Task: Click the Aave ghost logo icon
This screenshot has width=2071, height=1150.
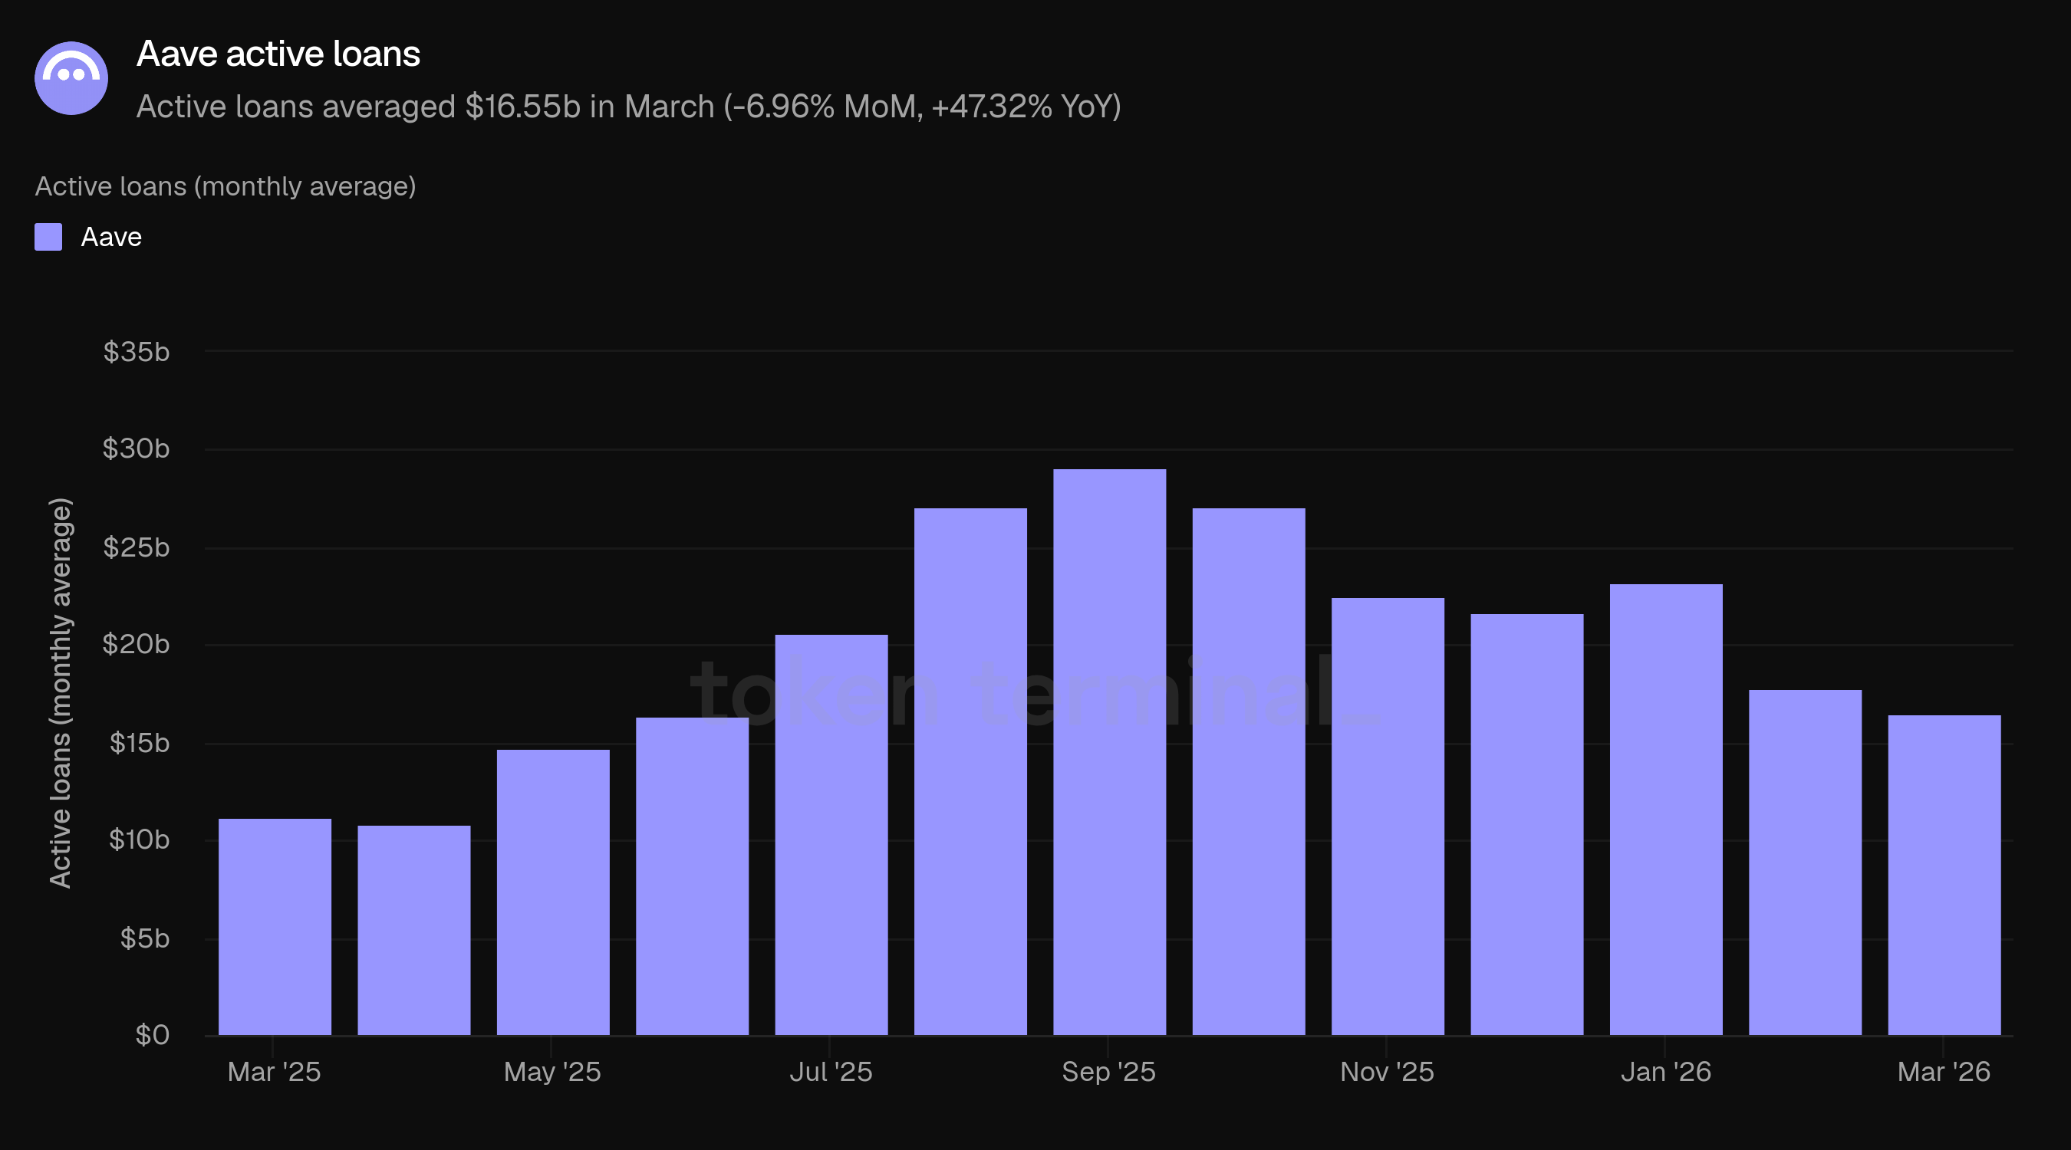Action: coord(71,78)
